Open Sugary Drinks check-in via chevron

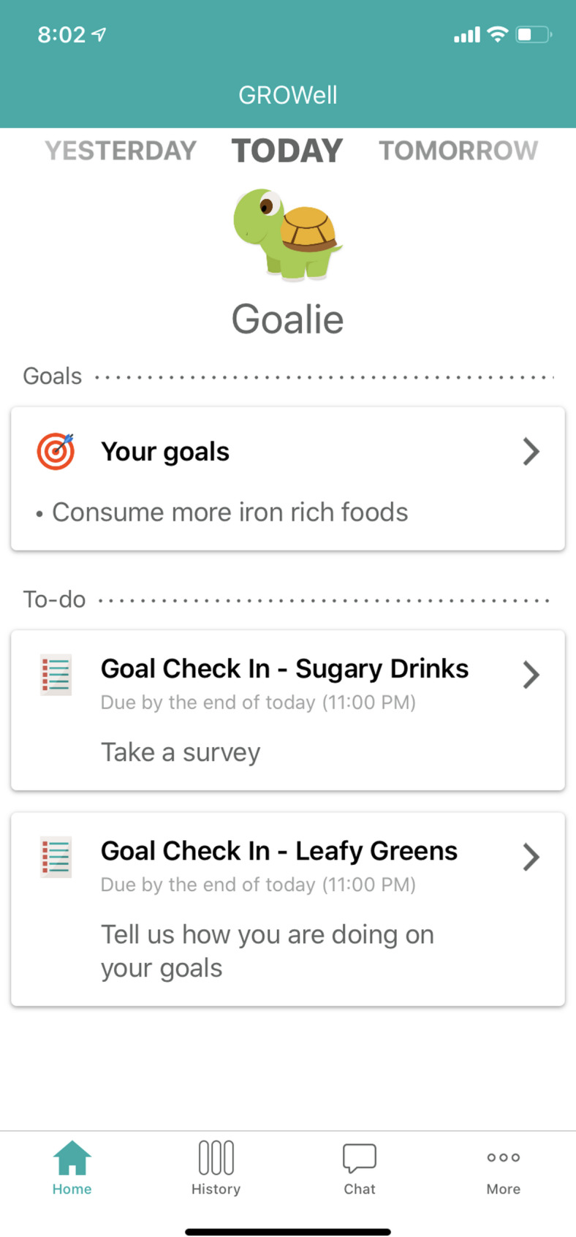point(531,675)
